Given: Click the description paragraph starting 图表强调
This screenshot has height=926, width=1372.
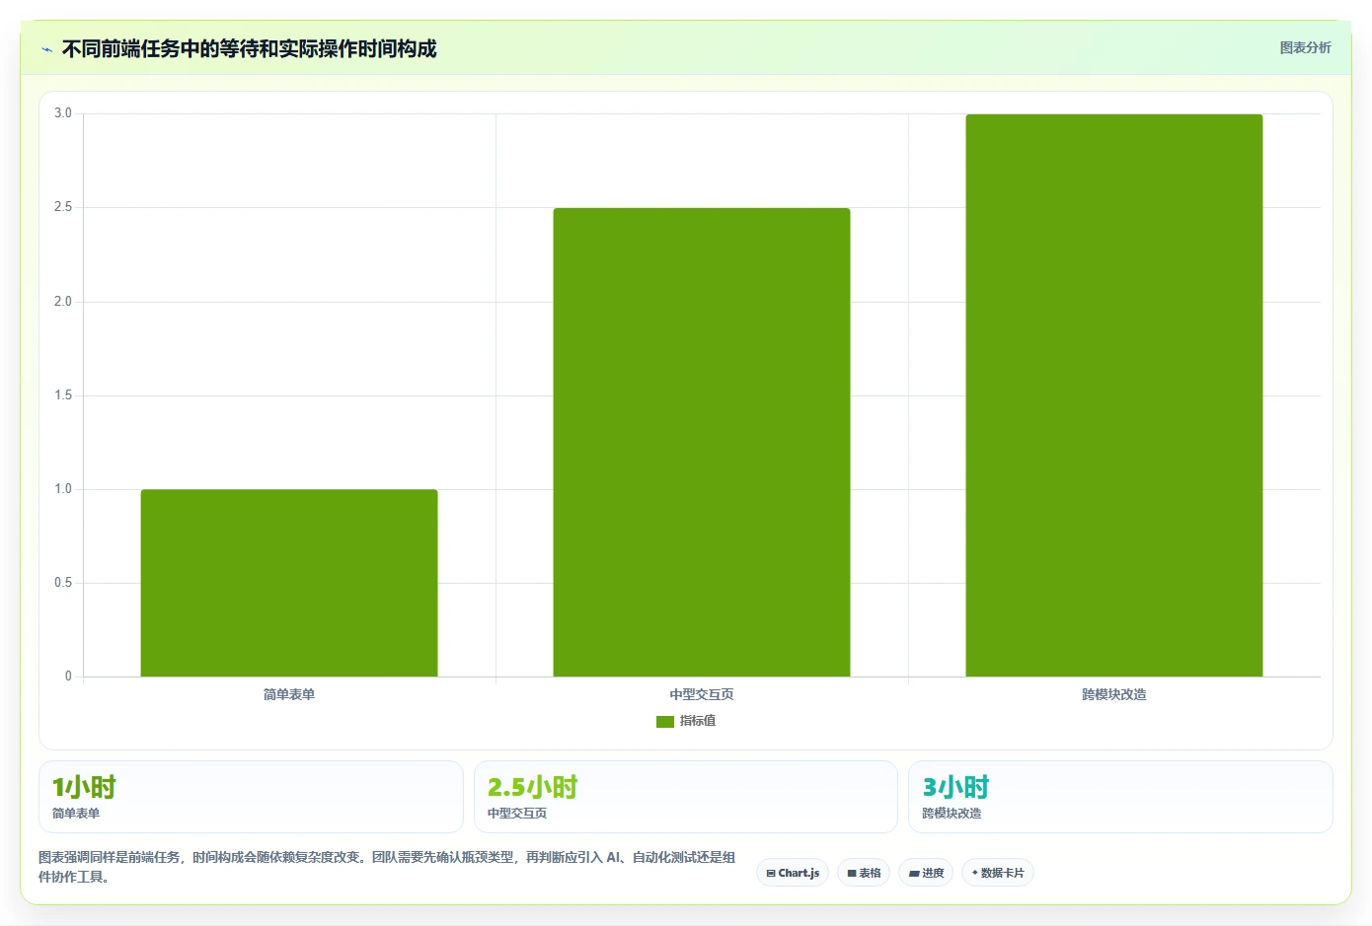Looking at the screenshot, I should (x=387, y=867).
